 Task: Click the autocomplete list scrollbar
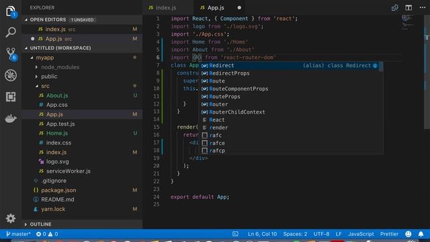coord(381,67)
